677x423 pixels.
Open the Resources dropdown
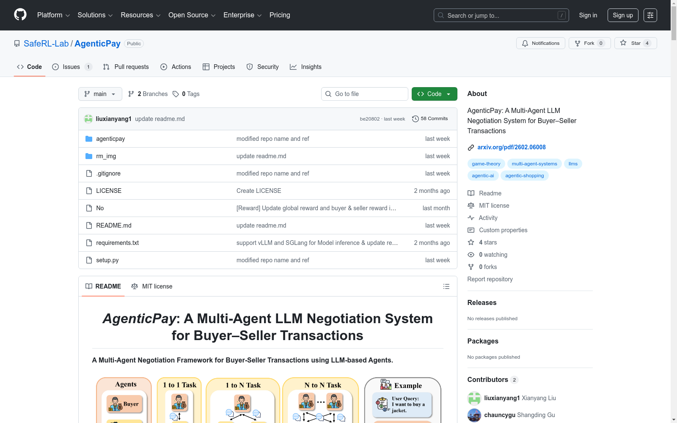(x=140, y=15)
